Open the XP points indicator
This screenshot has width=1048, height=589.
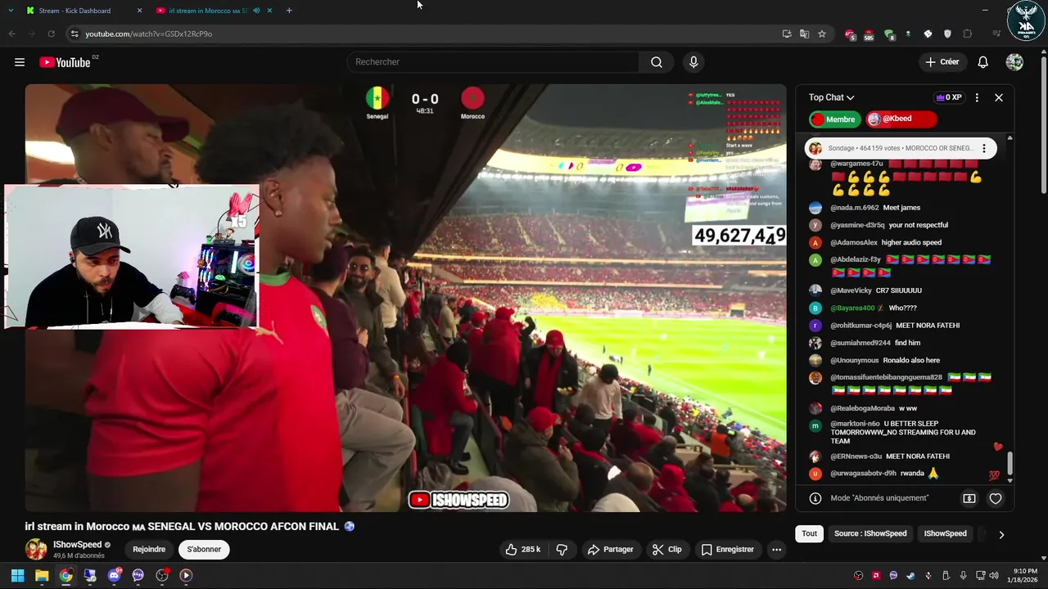948,97
